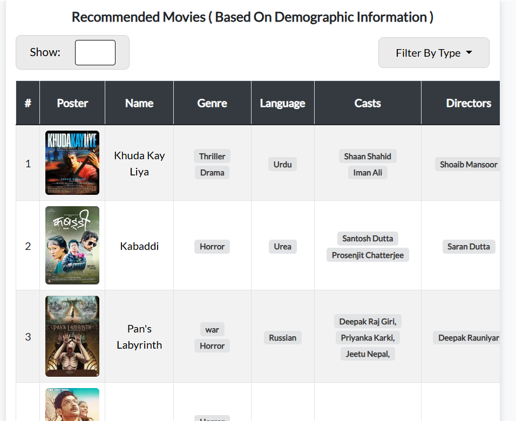The image size is (516, 421).
Task: Select the Russian language tag
Action: click(x=282, y=338)
